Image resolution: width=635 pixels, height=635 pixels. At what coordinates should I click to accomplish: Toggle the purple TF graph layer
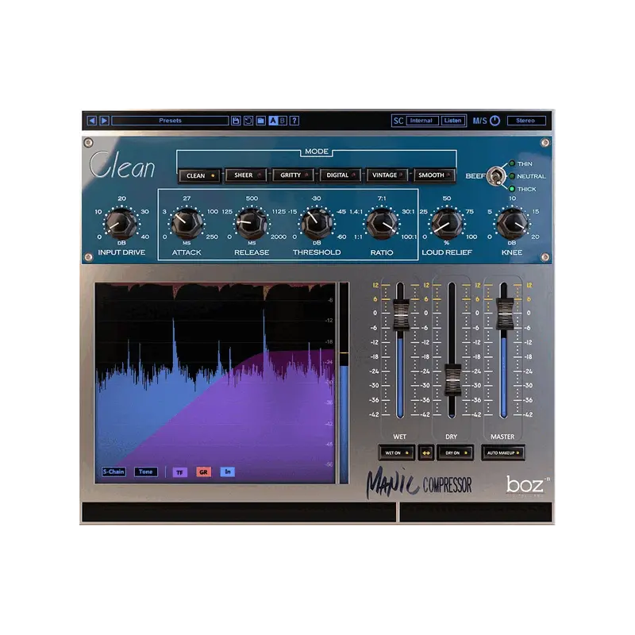point(180,472)
